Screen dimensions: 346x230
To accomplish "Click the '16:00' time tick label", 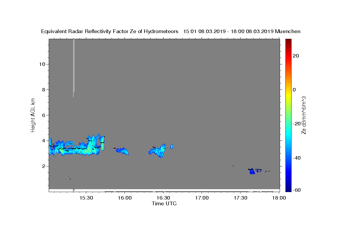I will pos(125,198).
